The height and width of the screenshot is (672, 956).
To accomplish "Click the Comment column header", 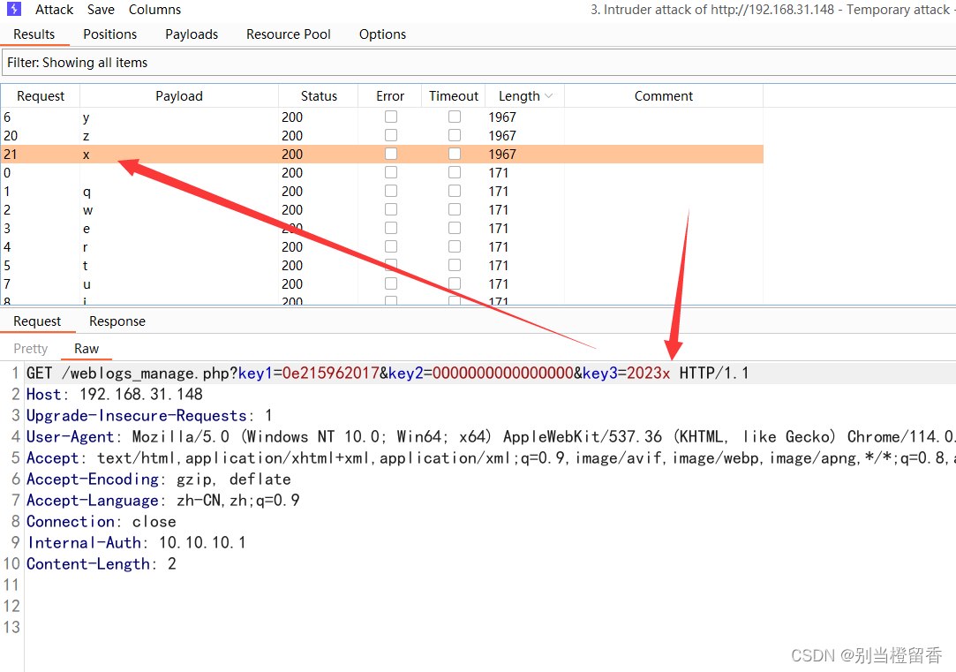I will 663,96.
